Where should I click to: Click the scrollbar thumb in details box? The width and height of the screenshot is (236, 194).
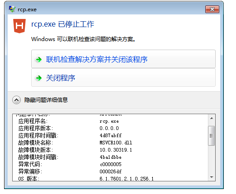[x=212, y=136]
